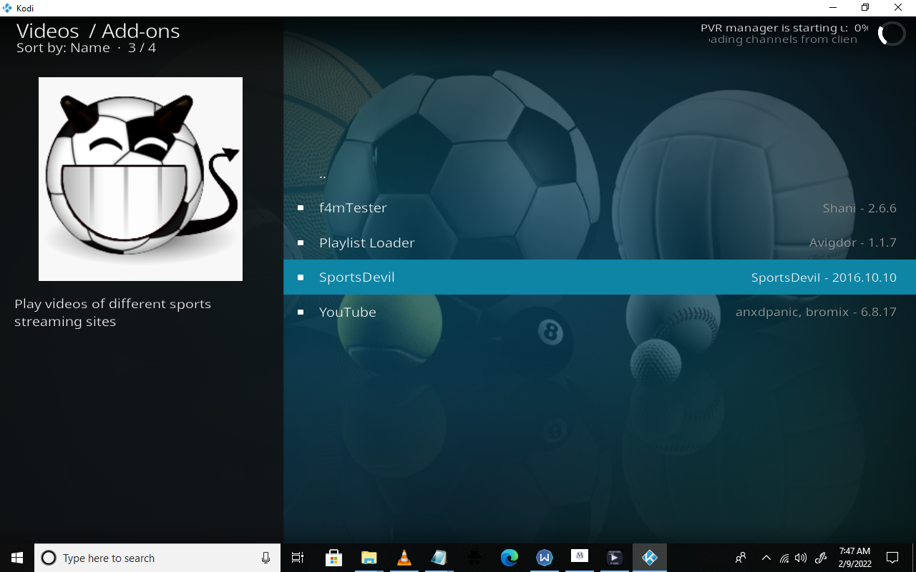Image resolution: width=916 pixels, height=572 pixels.
Task: Click the bullet icon beside YouTube
Action: [301, 312]
